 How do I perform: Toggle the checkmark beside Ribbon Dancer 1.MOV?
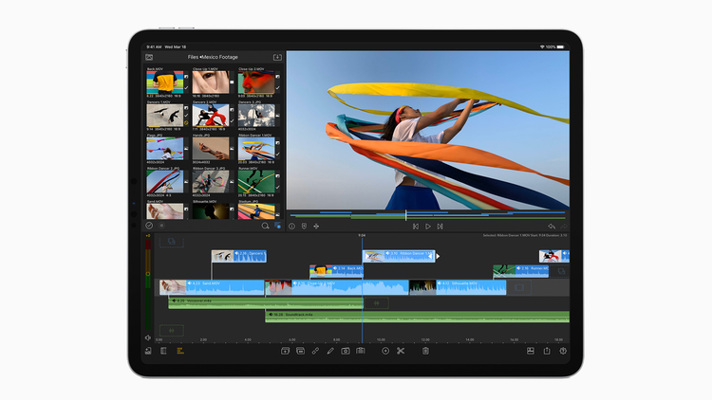(x=277, y=155)
